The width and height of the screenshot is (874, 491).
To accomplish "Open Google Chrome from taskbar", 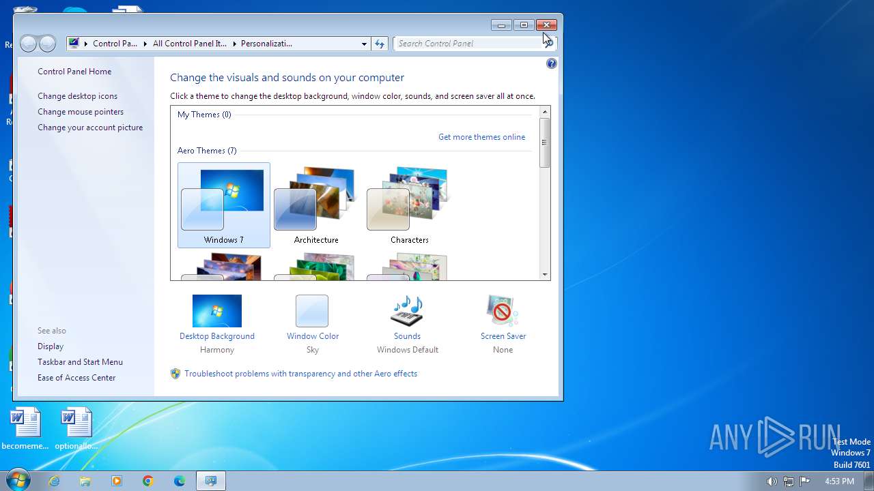I will click(148, 481).
